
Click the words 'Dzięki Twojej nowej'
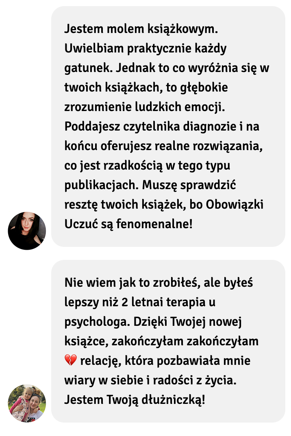pyautogui.click(x=188, y=322)
